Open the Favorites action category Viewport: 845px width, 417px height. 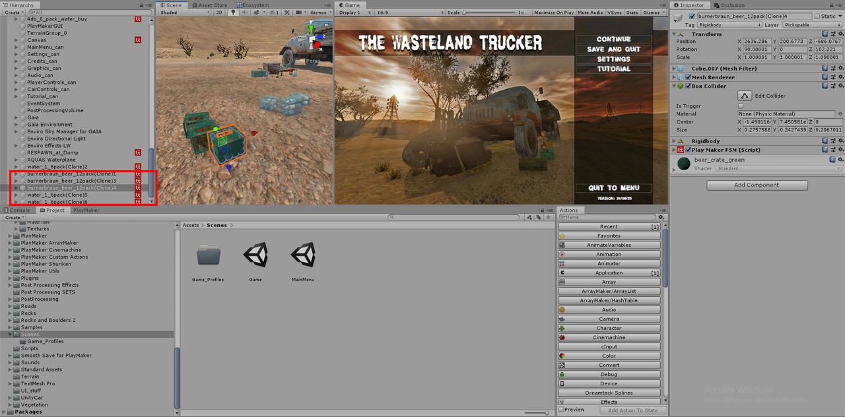point(609,236)
